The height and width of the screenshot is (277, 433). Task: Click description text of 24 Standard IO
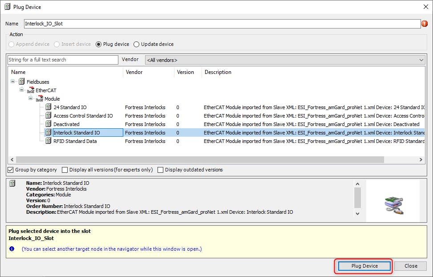point(314,107)
